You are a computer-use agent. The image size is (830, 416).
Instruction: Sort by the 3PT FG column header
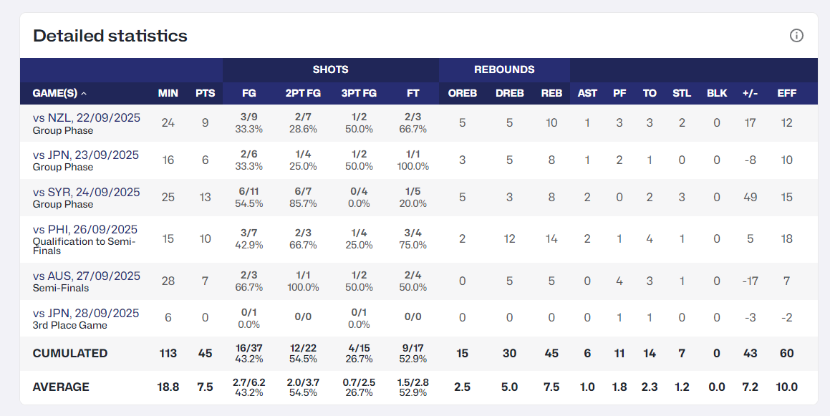coord(359,93)
